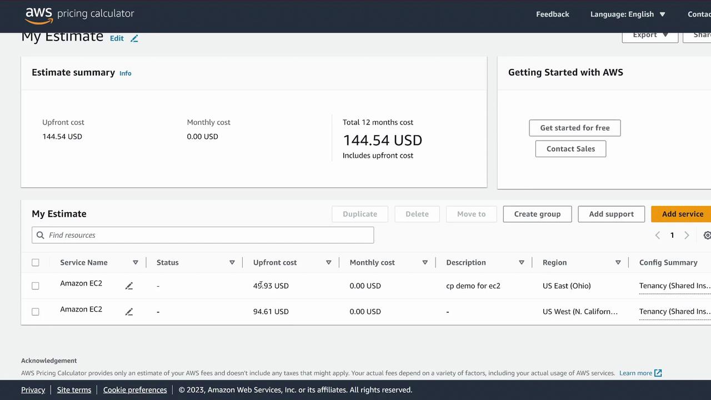Open Cookie preferences in footer
This screenshot has width=711, height=400.
point(135,390)
